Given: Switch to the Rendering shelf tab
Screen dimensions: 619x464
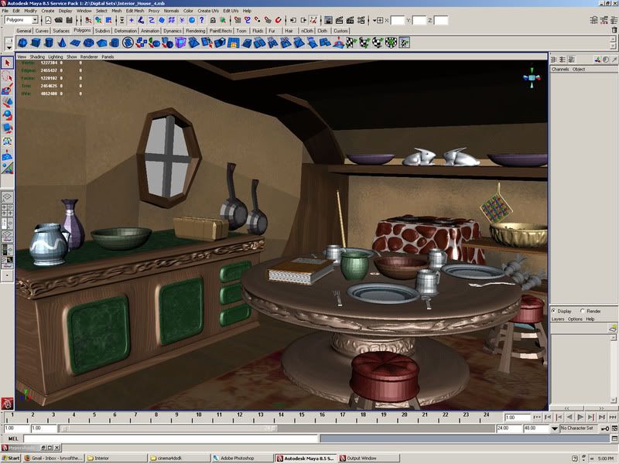Looking at the screenshot, I should [196, 31].
